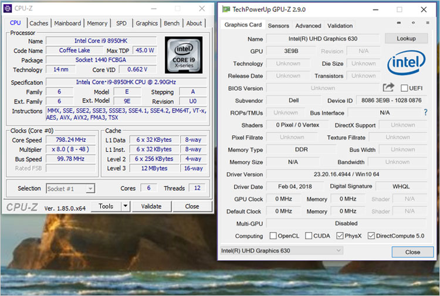Uncheck the PhysX checkbox

point(340,236)
